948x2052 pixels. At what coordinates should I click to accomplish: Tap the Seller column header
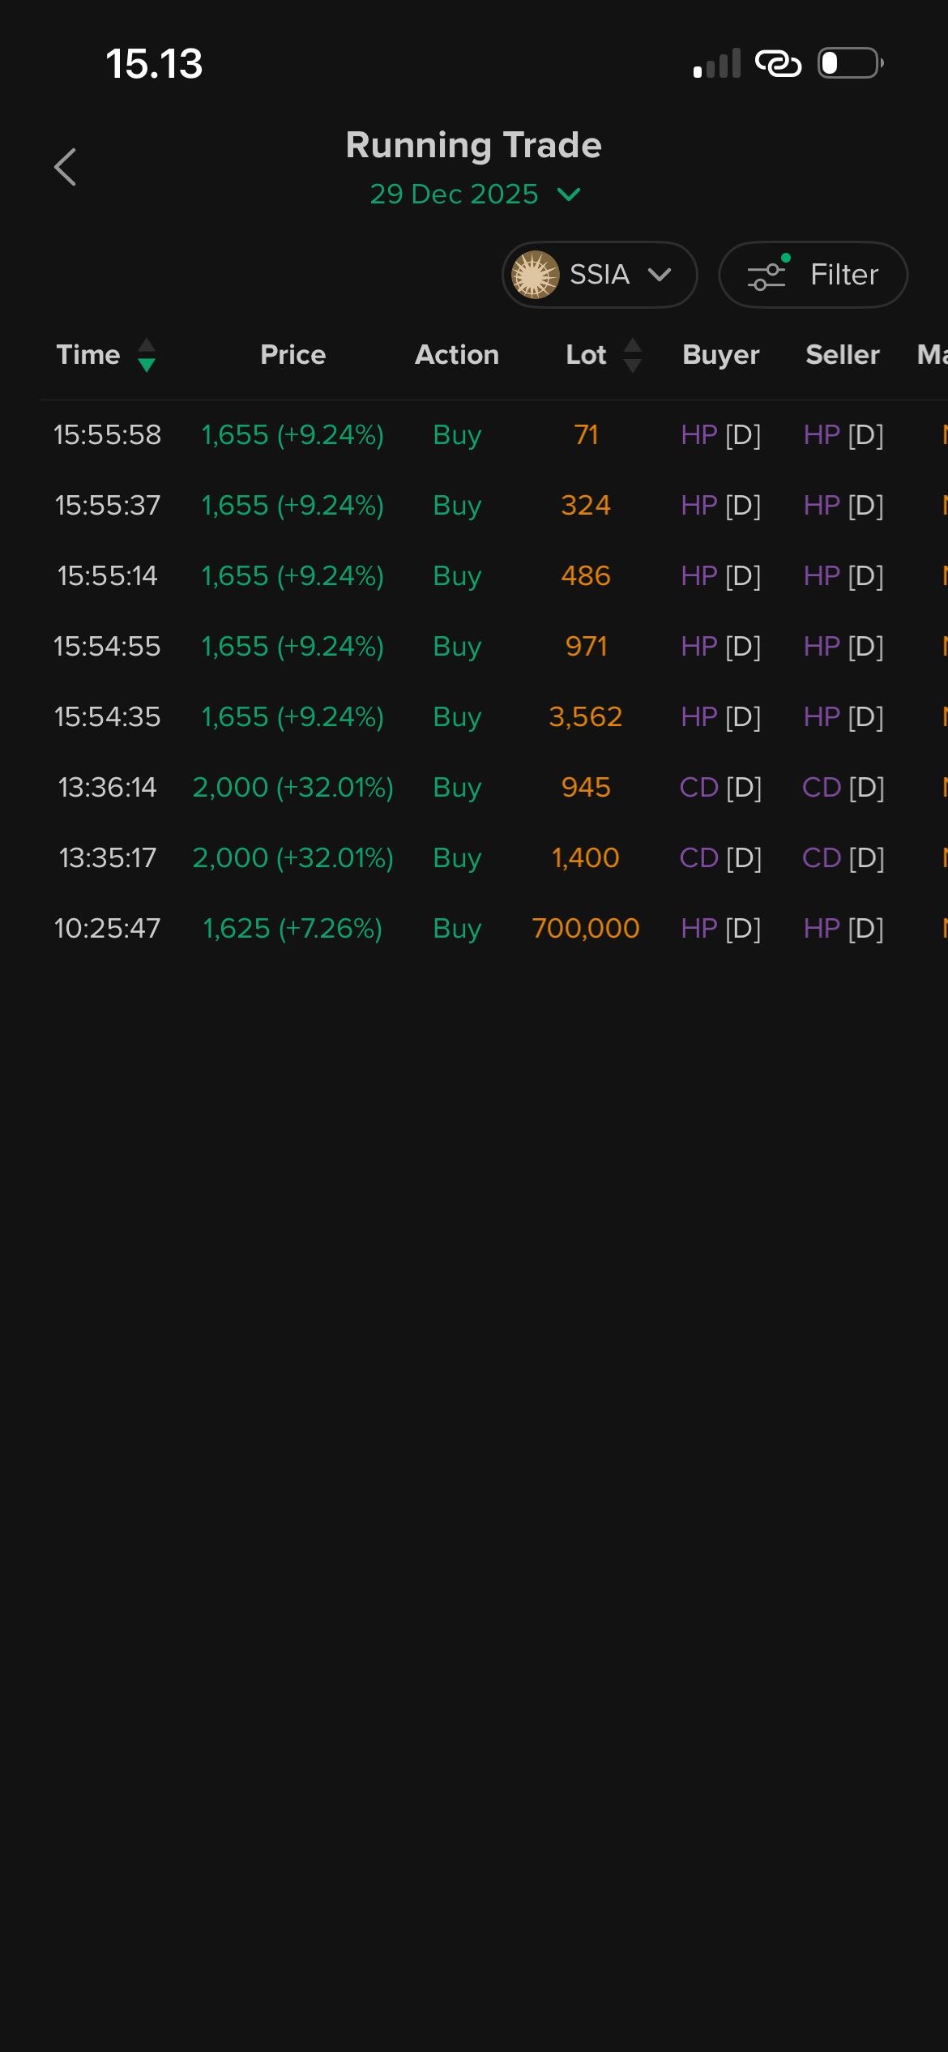click(842, 355)
